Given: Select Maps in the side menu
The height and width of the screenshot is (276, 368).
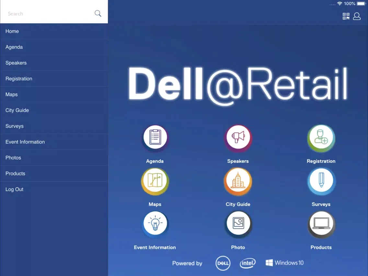Looking at the screenshot, I should pos(54,94).
